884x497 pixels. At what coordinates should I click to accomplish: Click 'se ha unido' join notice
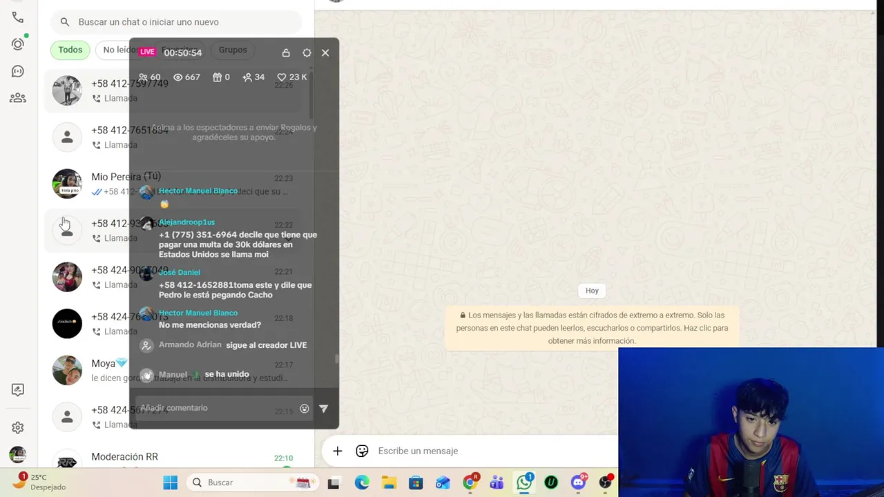coord(227,374)
